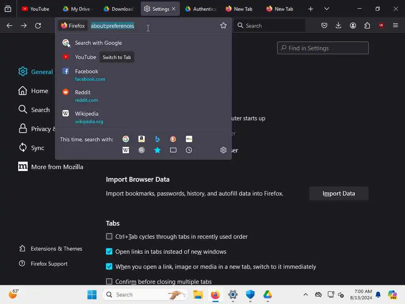Click Switch to Tab for YouTube
The height and width of the screenshot is (304, 405).
tap(117, 57)
